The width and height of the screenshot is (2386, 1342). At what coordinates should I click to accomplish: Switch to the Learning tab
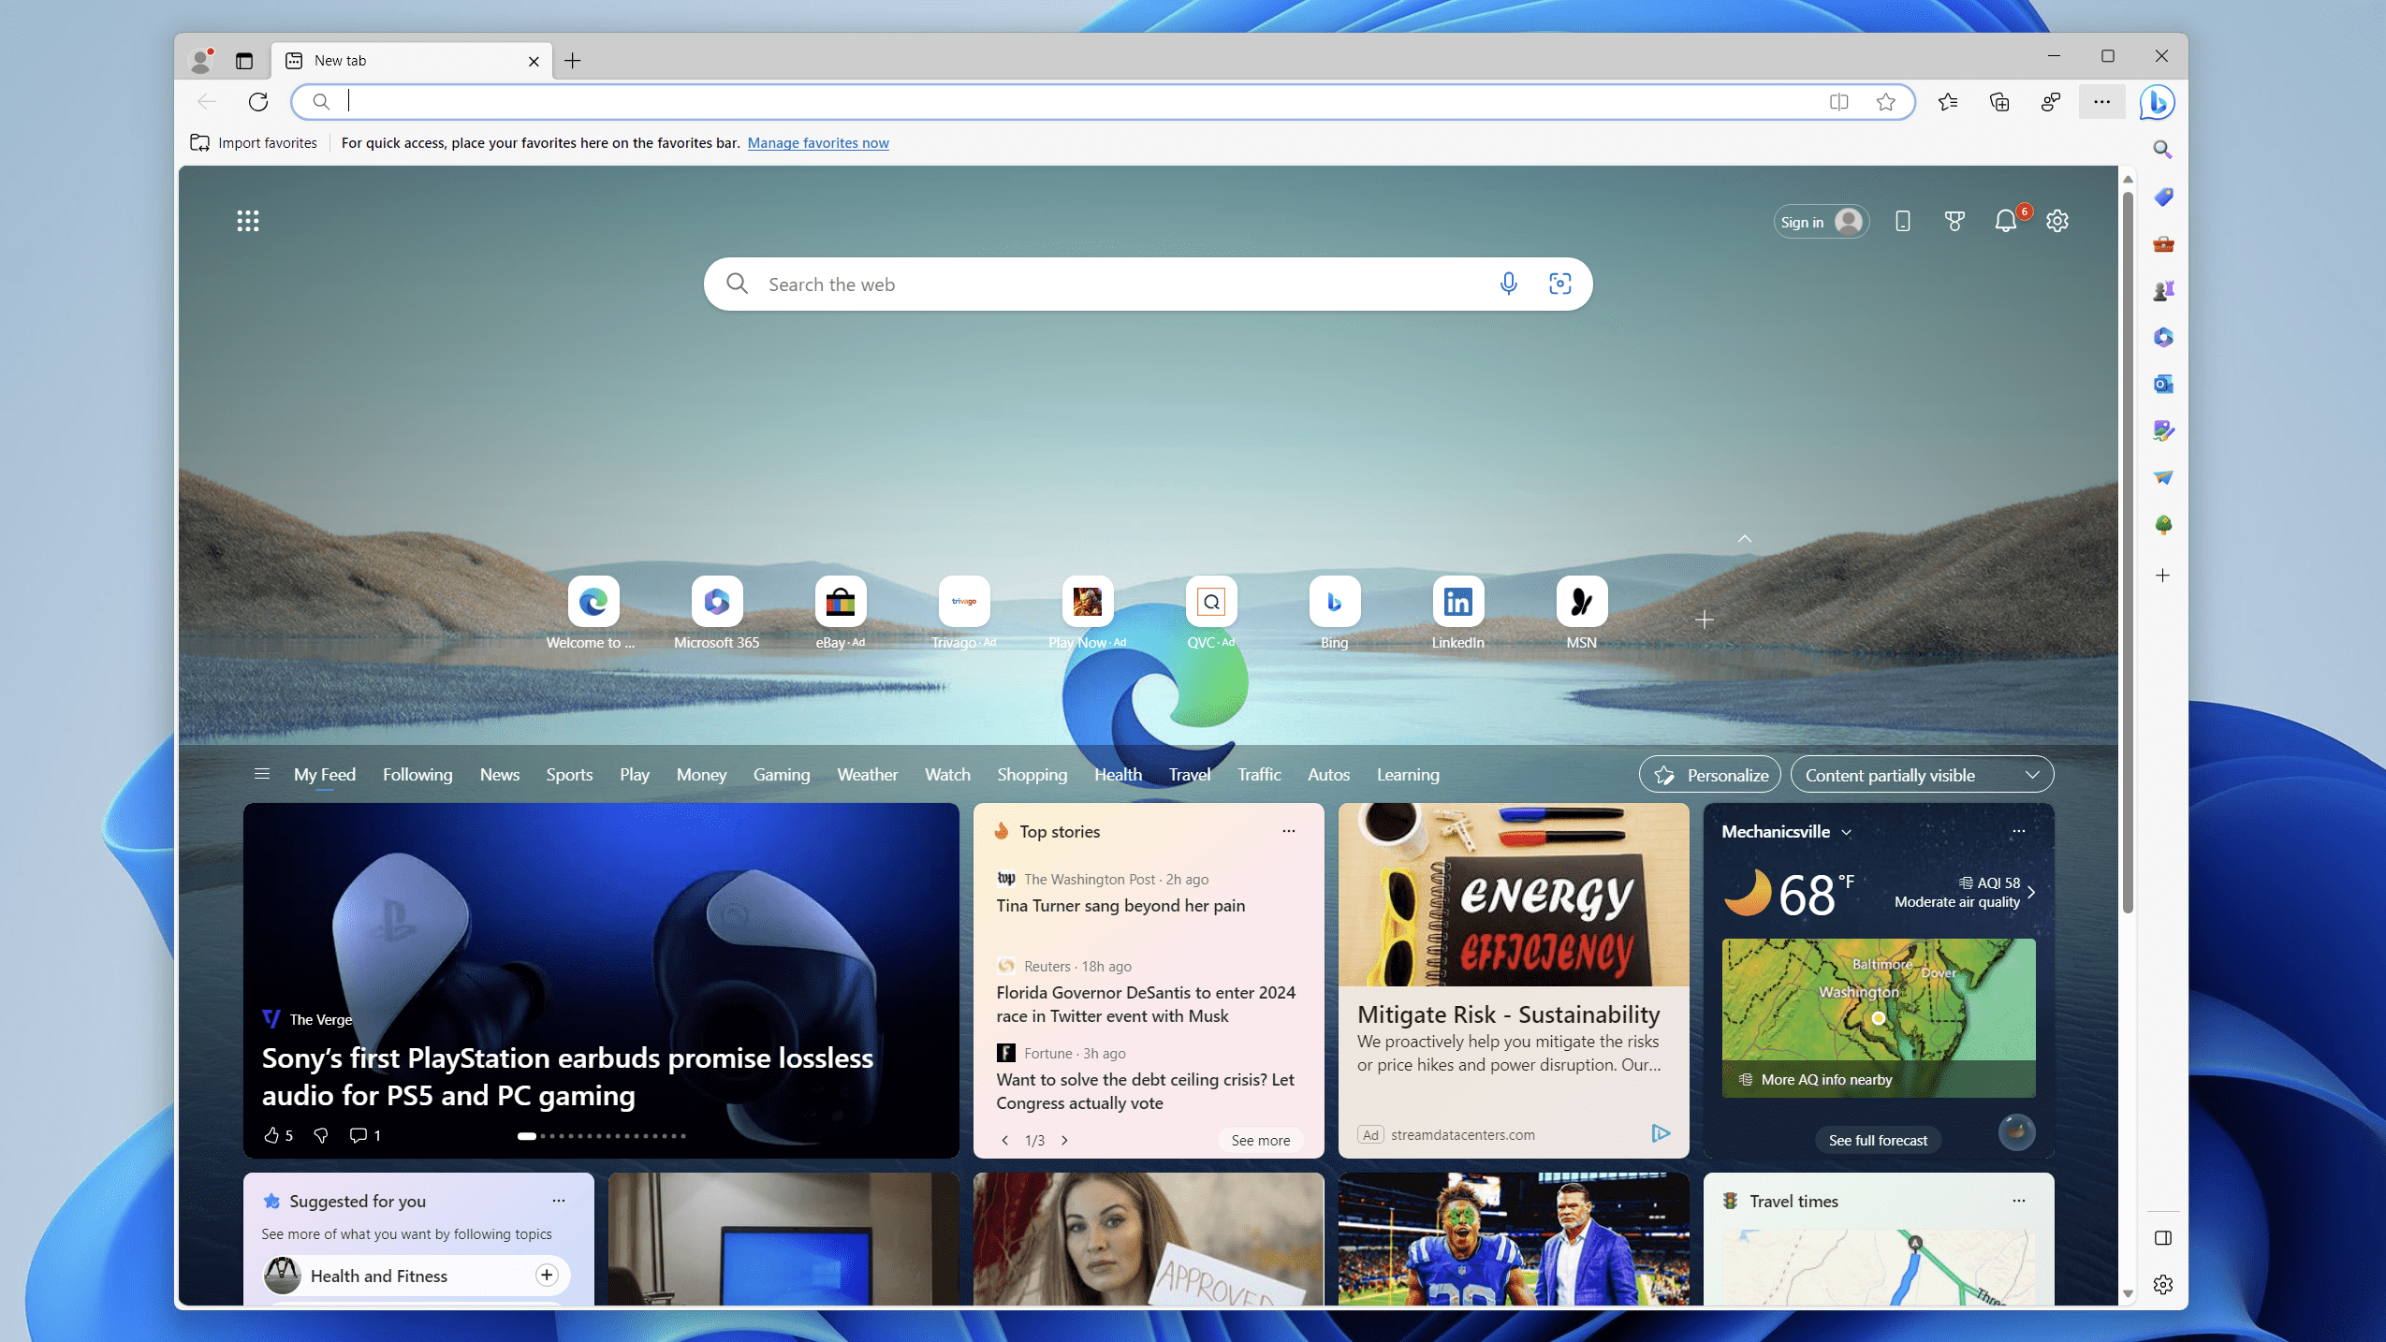click(x=1407, y=775)
